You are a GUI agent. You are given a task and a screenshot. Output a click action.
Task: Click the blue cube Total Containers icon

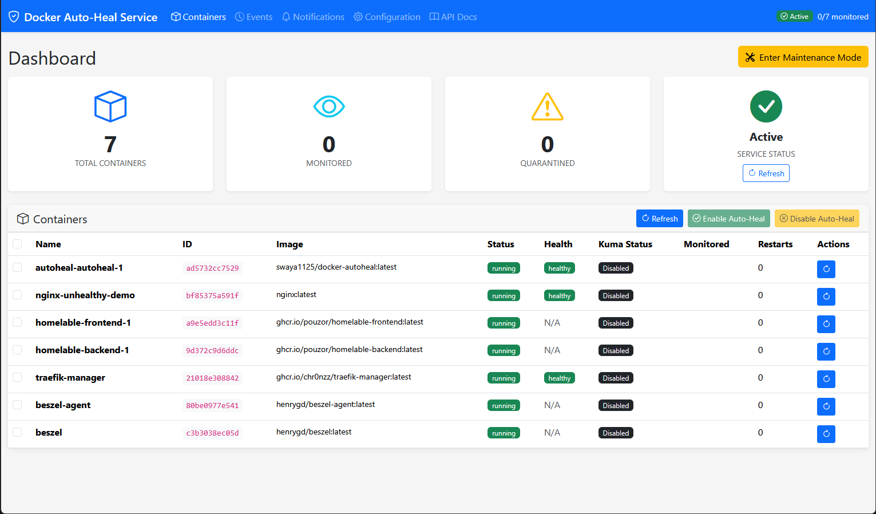(x=110, y=106)
